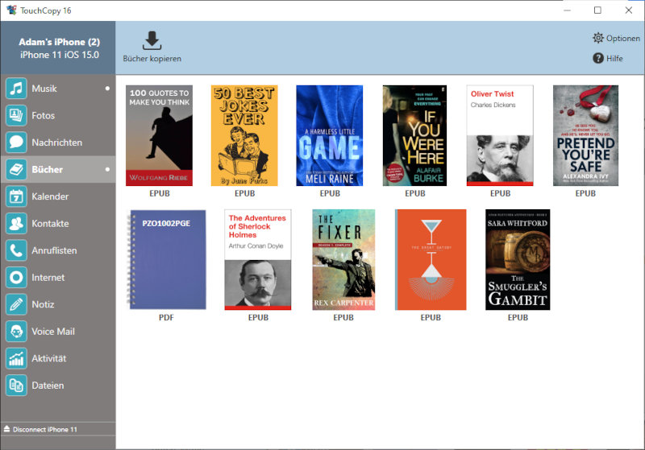Click the TouchCopy 16 app icon in title bar
Viewport: 645px width, 450px height.
[11, 10]
